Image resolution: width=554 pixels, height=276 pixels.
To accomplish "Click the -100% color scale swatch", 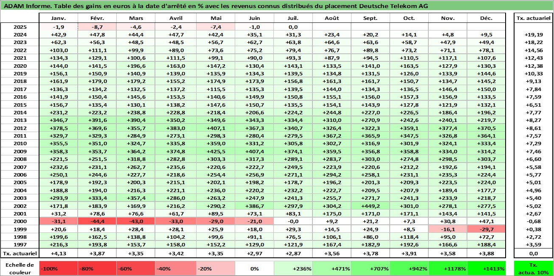I will [x=58, y=268].
